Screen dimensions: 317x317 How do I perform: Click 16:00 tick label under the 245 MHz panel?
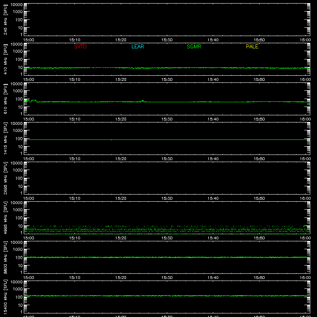click(305, 40)
